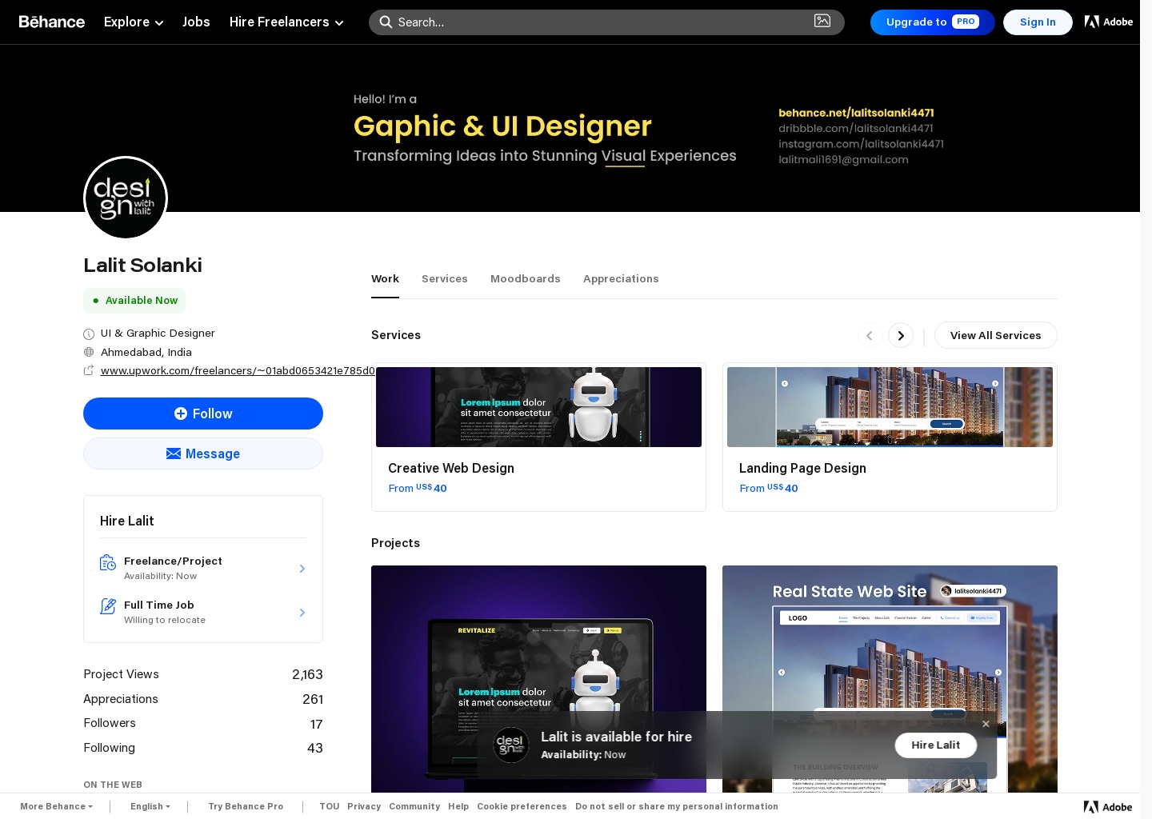The height and width of the screenshot is (819, 1152).
Task: Go to next services with right arrow
Action: [901, 335]
